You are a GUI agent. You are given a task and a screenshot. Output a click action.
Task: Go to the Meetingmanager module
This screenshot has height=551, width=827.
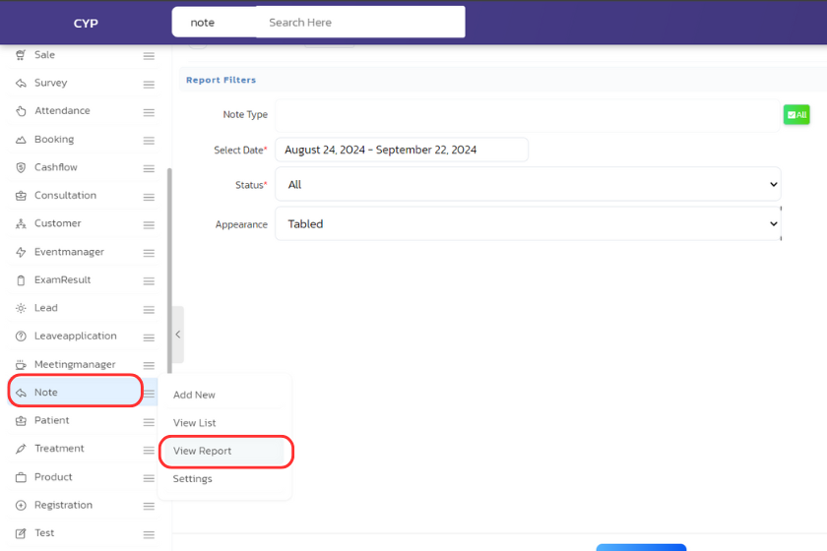click(75, 364)
